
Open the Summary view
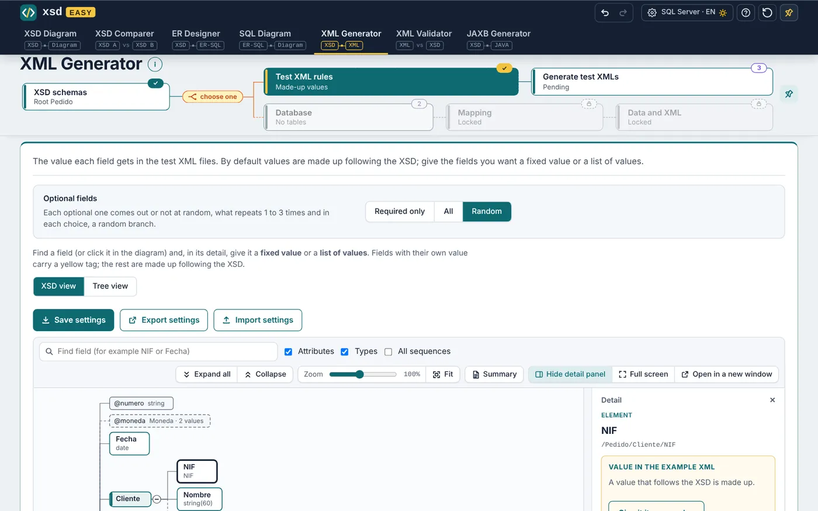click(x=494, y=374)
